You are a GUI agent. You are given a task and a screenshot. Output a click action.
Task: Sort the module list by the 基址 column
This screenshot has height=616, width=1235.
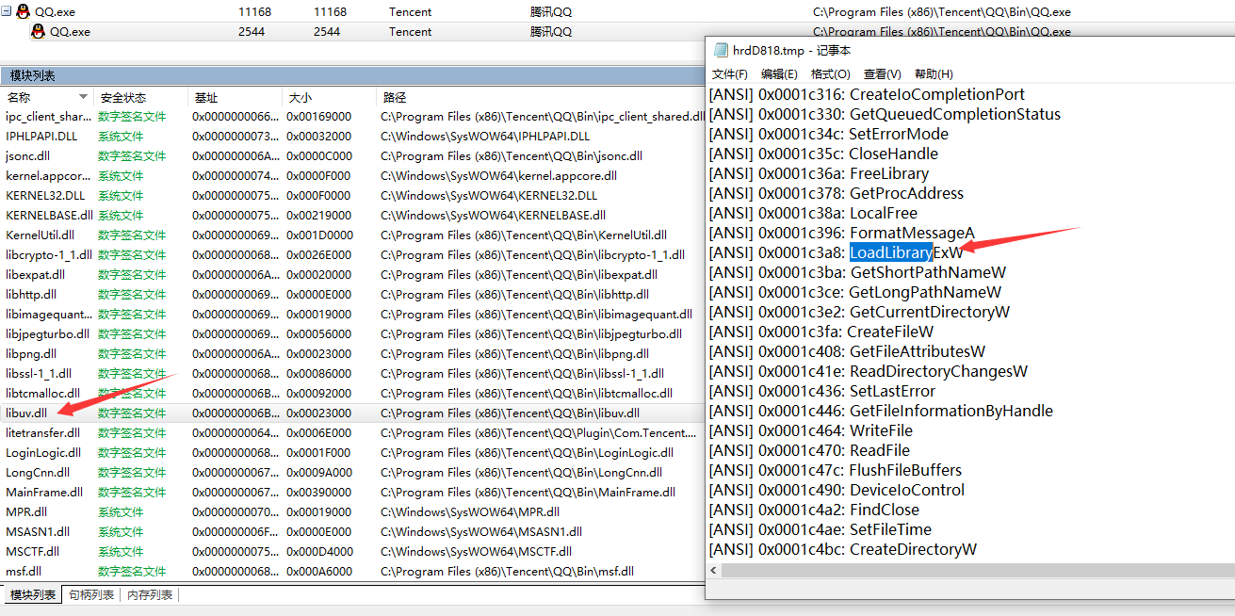click(235, 97)
